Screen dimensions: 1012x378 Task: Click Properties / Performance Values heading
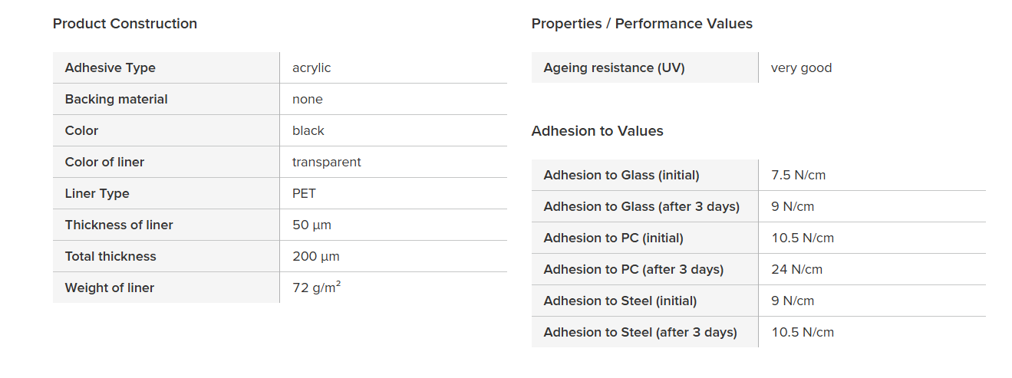point(641,24)
